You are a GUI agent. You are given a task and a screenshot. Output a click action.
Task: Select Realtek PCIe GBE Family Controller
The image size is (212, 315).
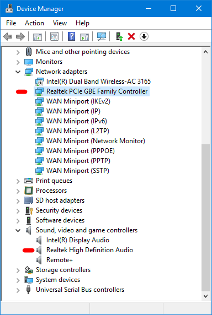coord(97,91)
